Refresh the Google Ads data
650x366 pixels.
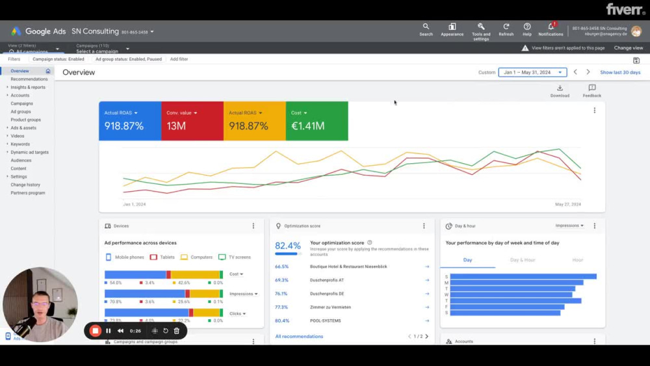[506, 30]
